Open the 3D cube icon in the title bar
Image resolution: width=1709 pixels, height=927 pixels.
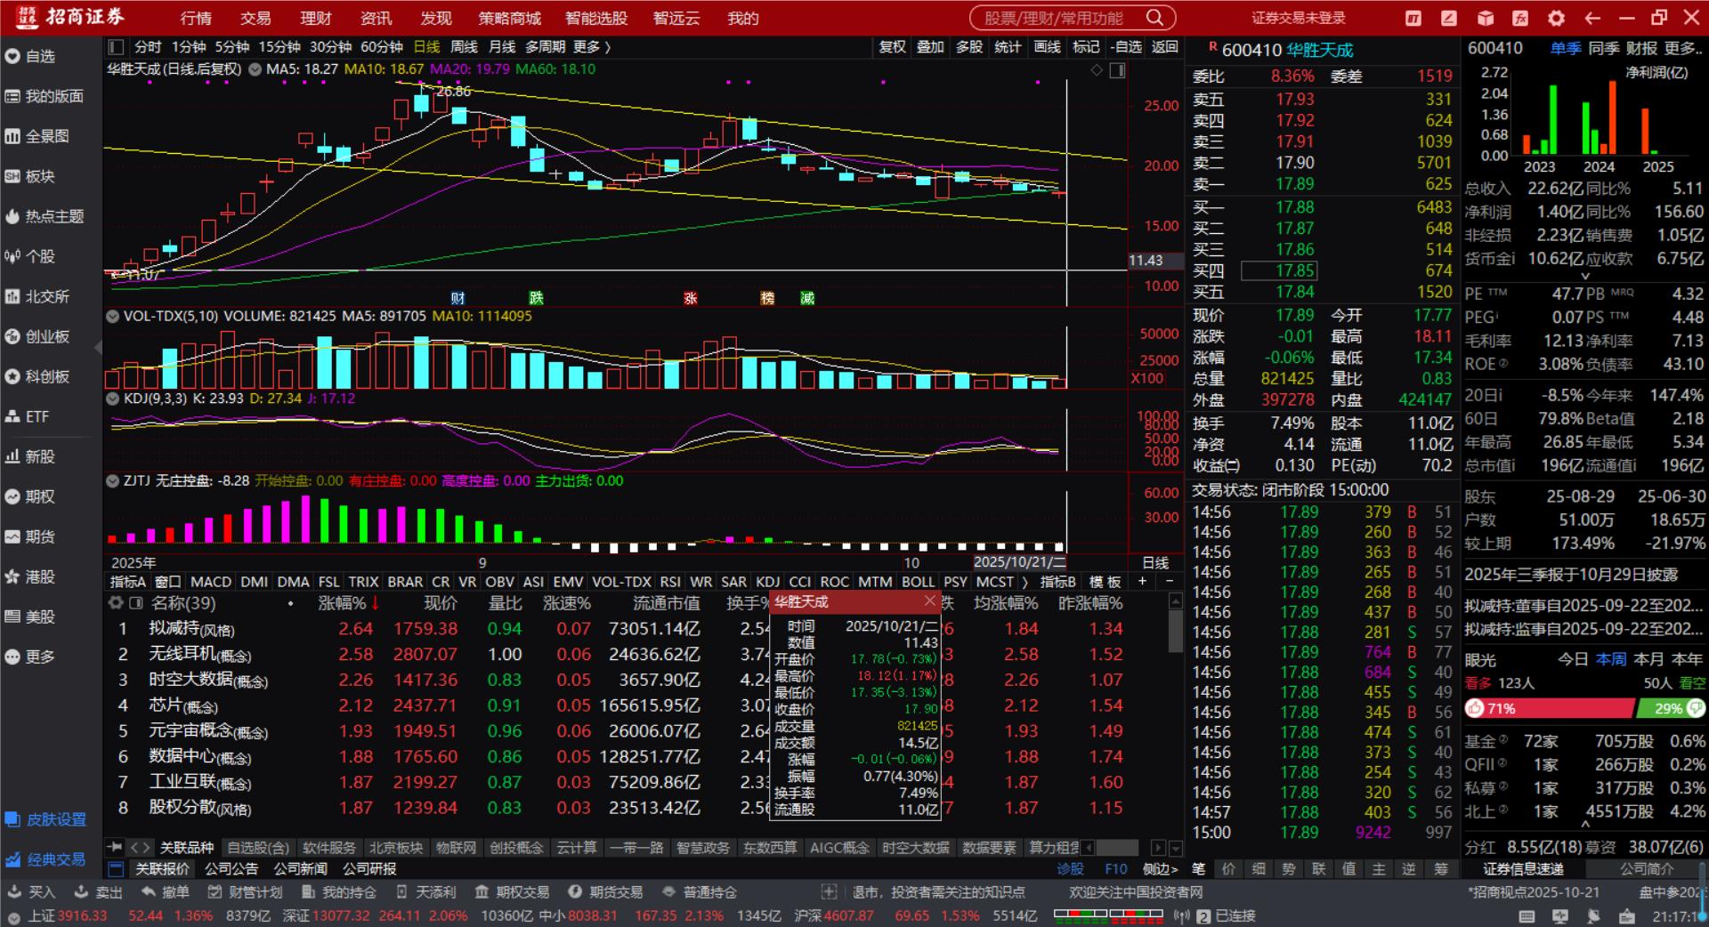point(1485,18)
